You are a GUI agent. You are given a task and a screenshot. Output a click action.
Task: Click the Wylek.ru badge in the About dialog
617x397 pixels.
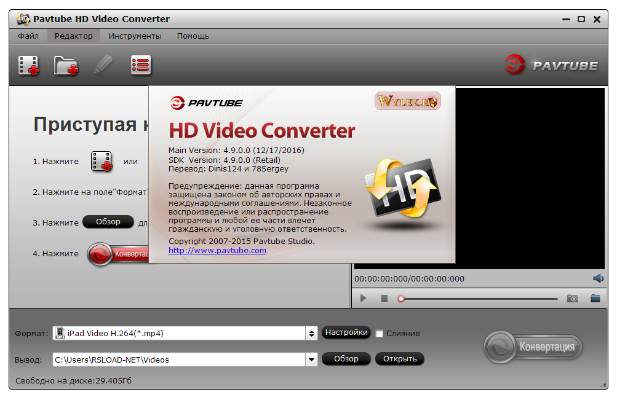(408, 101)
